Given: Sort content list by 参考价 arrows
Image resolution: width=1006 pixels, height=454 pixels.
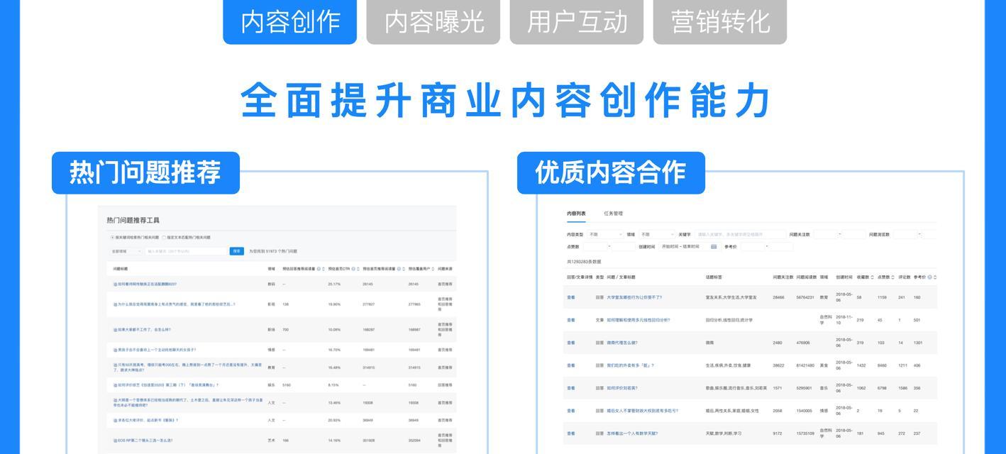Looking at the screenshot, I should pyautogui.click(x=935, y=277).
